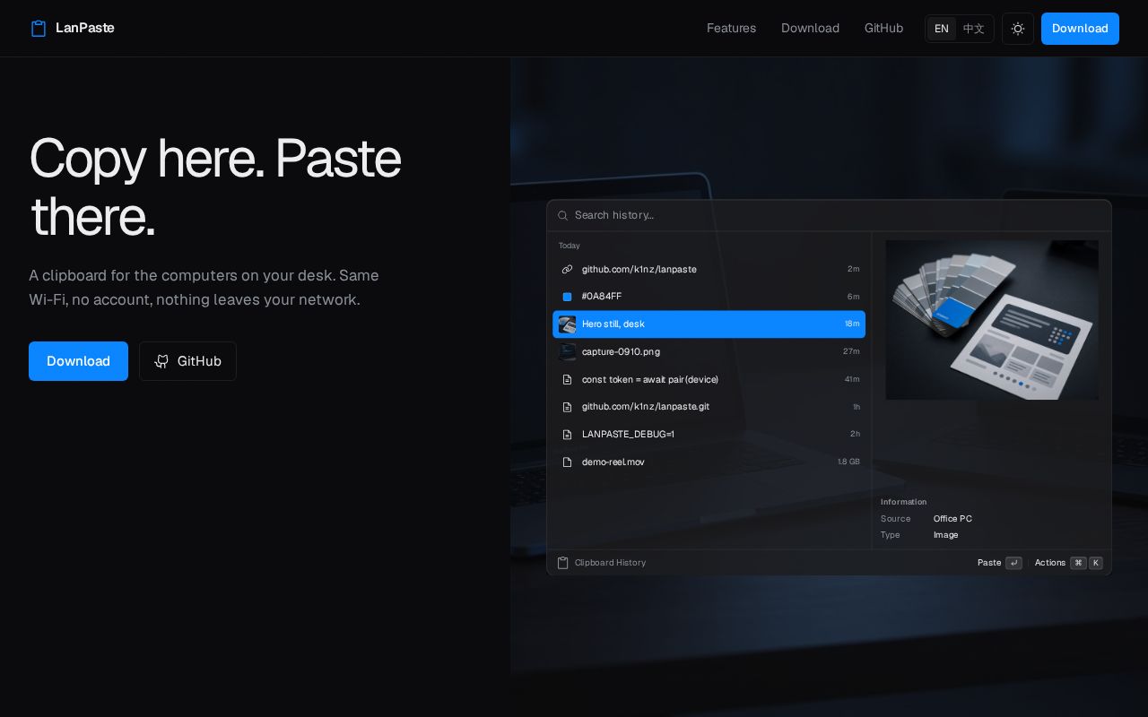Click the Hero still thumbnail icon
This screenshot has width=1148, height=717.
(567, 324)
